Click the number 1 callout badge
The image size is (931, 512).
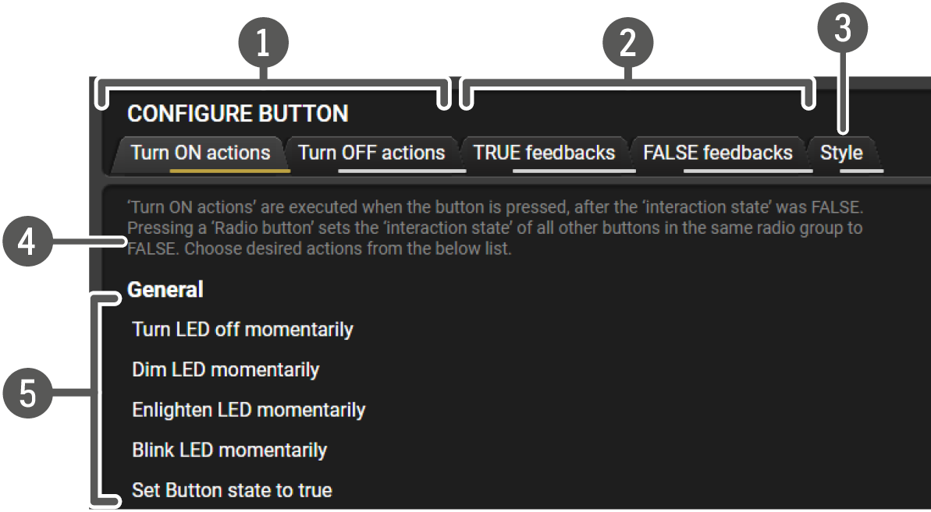pyautogui.click(x=263, y=44)
